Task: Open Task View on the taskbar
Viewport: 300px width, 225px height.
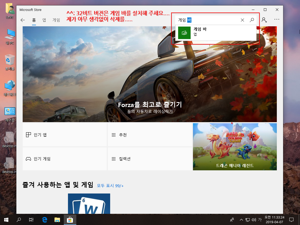Action: (x=31, y=220)
